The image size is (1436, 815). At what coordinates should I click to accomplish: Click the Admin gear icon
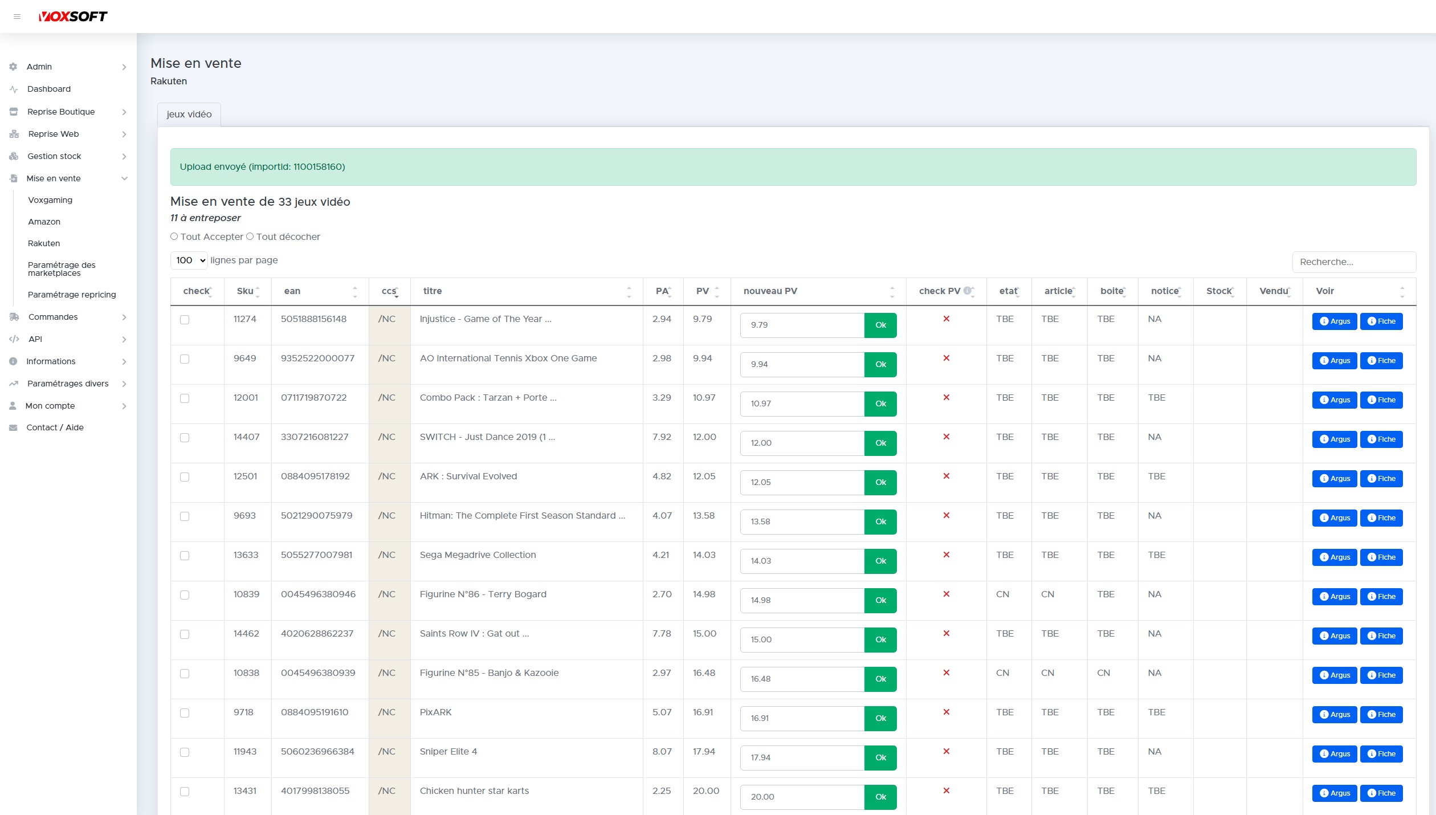tap(13, 67)
